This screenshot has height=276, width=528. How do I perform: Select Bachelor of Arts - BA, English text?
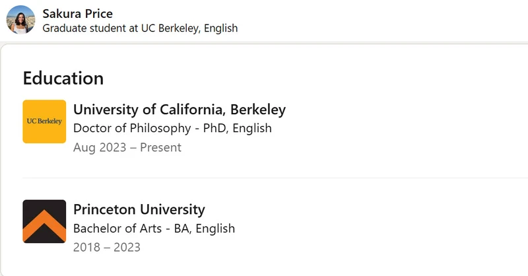[x=154, y=228]
